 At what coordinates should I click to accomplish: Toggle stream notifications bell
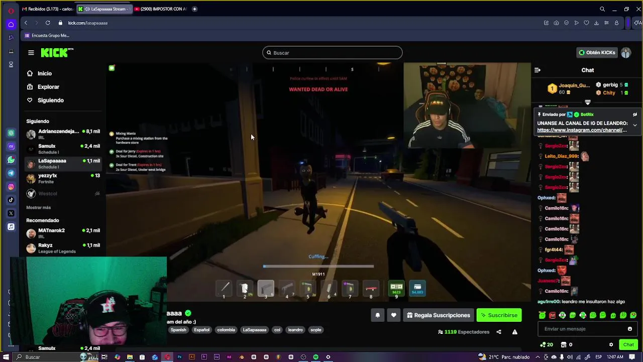point(378,315)
